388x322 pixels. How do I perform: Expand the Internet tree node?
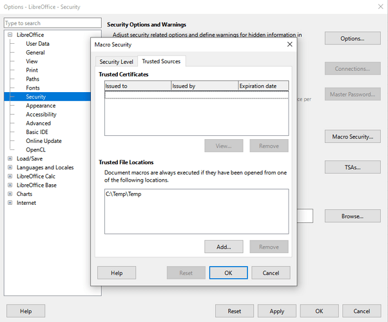pos(10,203)
